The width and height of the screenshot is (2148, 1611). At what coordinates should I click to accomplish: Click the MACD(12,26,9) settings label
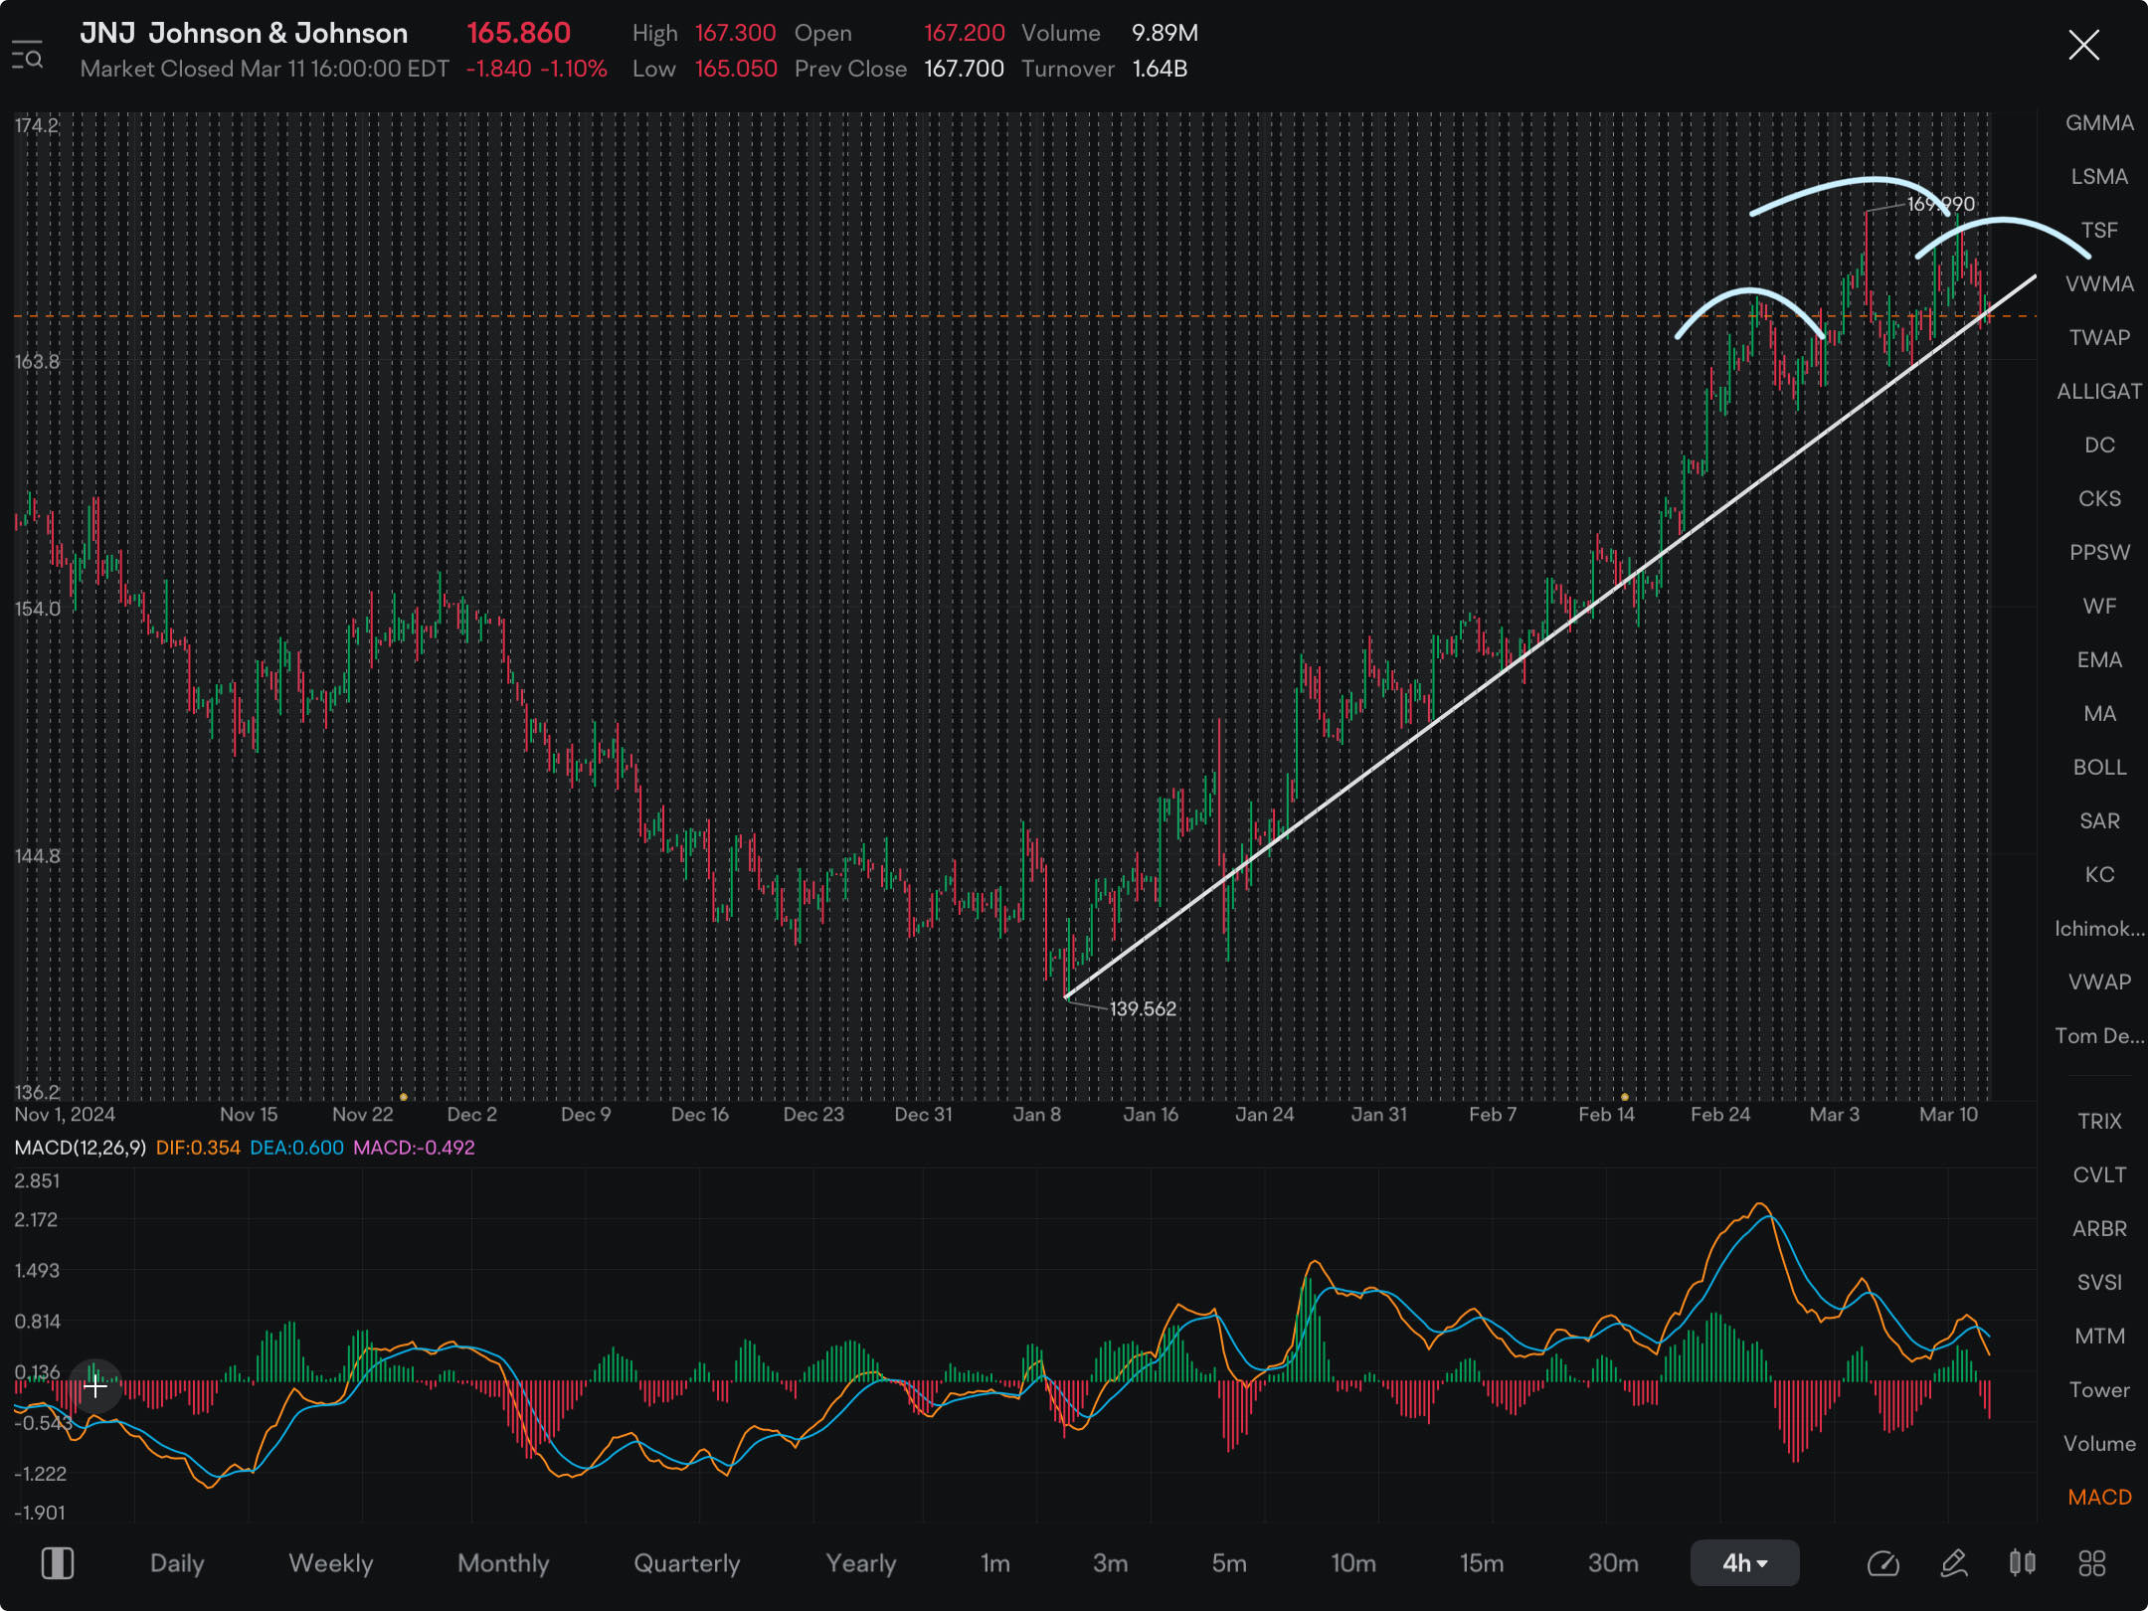tap(80, 1148)
